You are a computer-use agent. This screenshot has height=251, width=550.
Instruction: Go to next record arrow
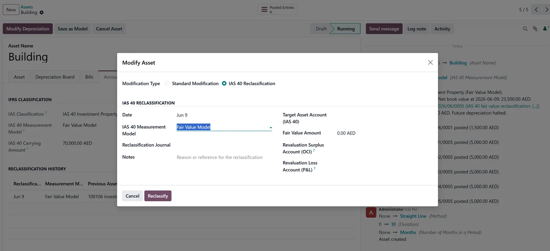point(546,10)
